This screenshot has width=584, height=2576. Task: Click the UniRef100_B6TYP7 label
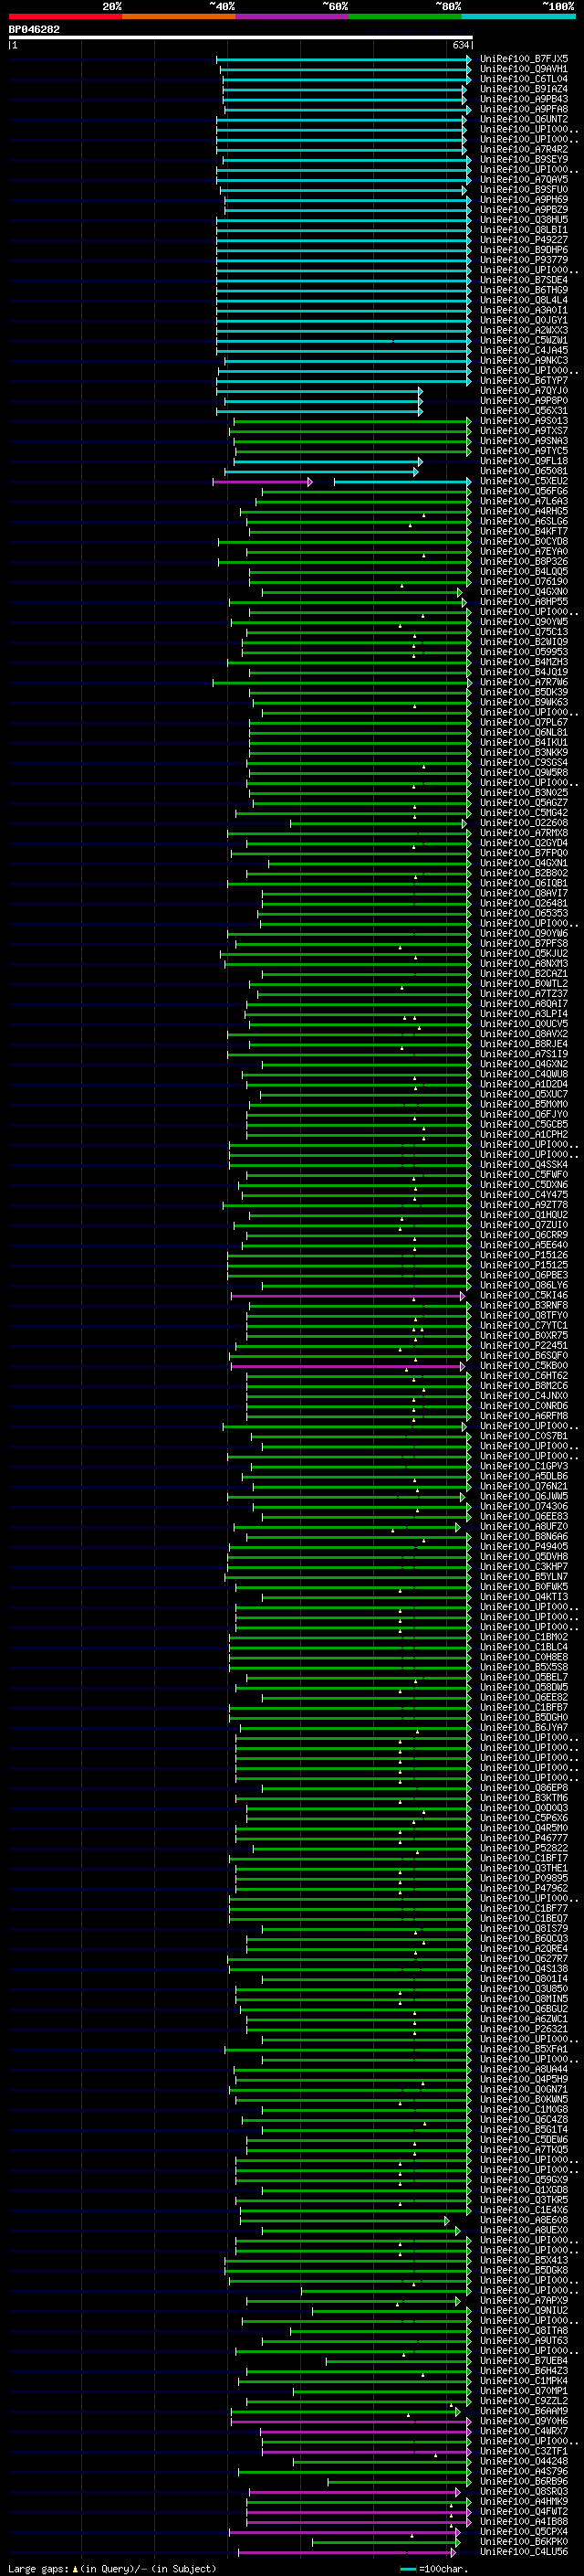[524, 381]
